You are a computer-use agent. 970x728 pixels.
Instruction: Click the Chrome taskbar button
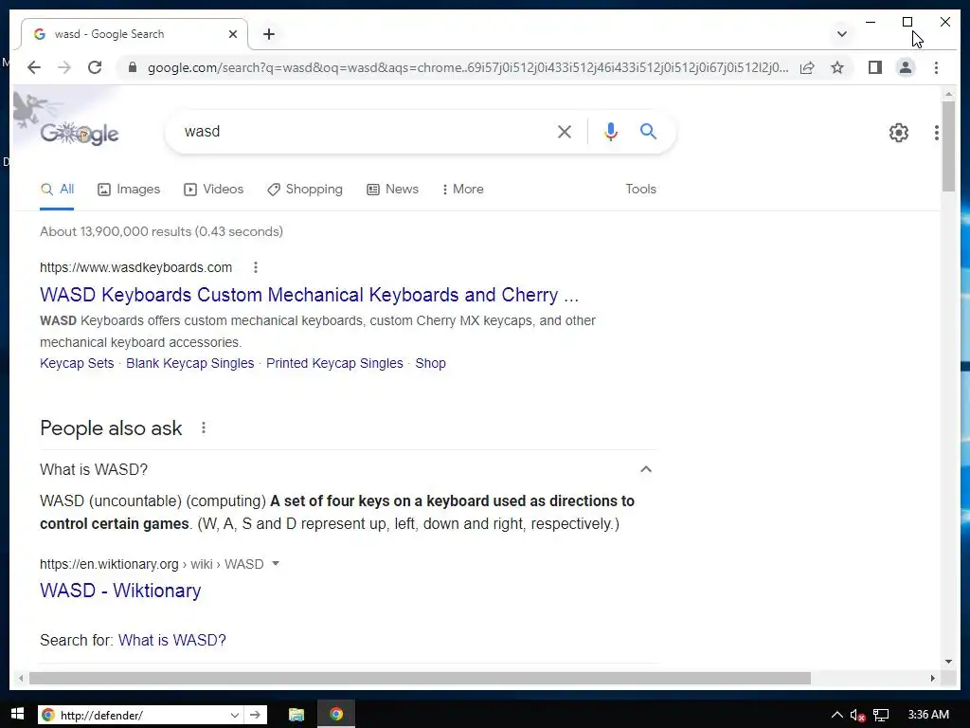pos(336,715)
